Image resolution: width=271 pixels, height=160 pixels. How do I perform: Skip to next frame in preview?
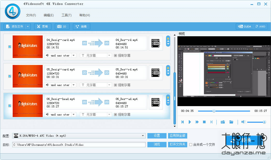pos(211,122)
